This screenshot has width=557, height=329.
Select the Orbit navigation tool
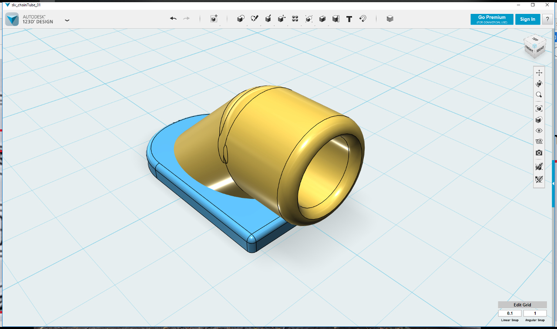pyautogui.click(x=539, y=83)
